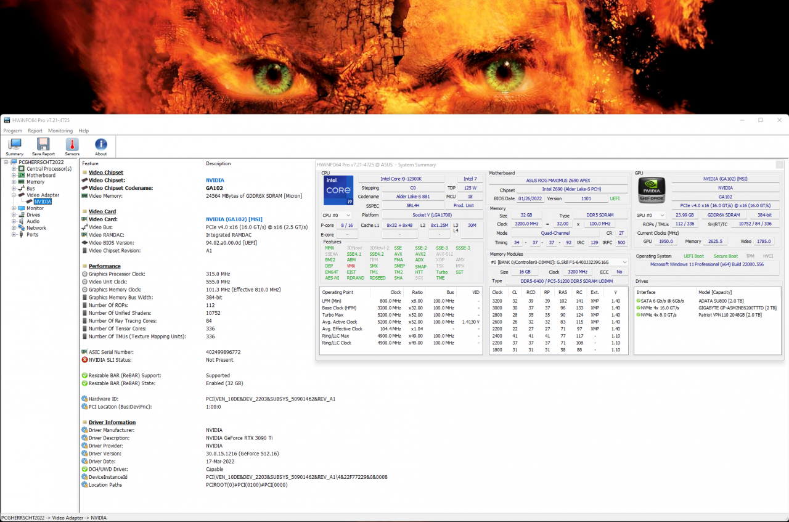
Task: Click the Description column header
Action: [218, 163]
